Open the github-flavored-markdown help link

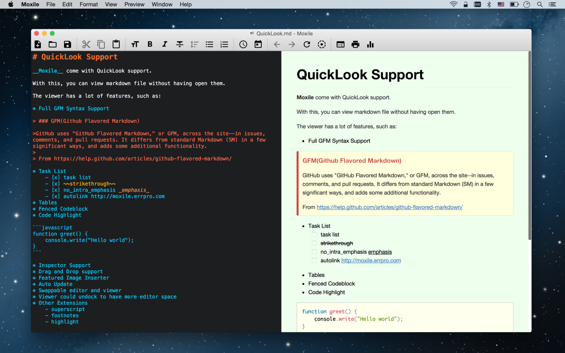[390, 207]
